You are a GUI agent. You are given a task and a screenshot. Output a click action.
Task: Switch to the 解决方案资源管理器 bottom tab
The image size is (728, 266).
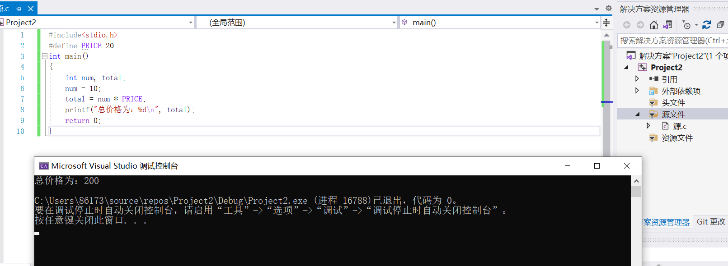(x=666, y=222)
